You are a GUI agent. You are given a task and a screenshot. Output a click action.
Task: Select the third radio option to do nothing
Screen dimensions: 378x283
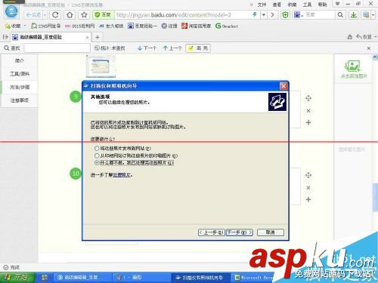pyautogui.click(x=97, y=163)
